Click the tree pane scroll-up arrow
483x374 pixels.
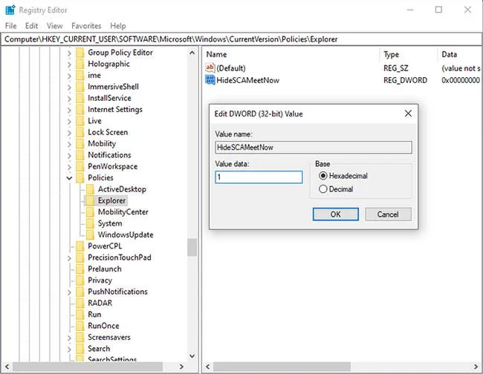click(192, 53)
